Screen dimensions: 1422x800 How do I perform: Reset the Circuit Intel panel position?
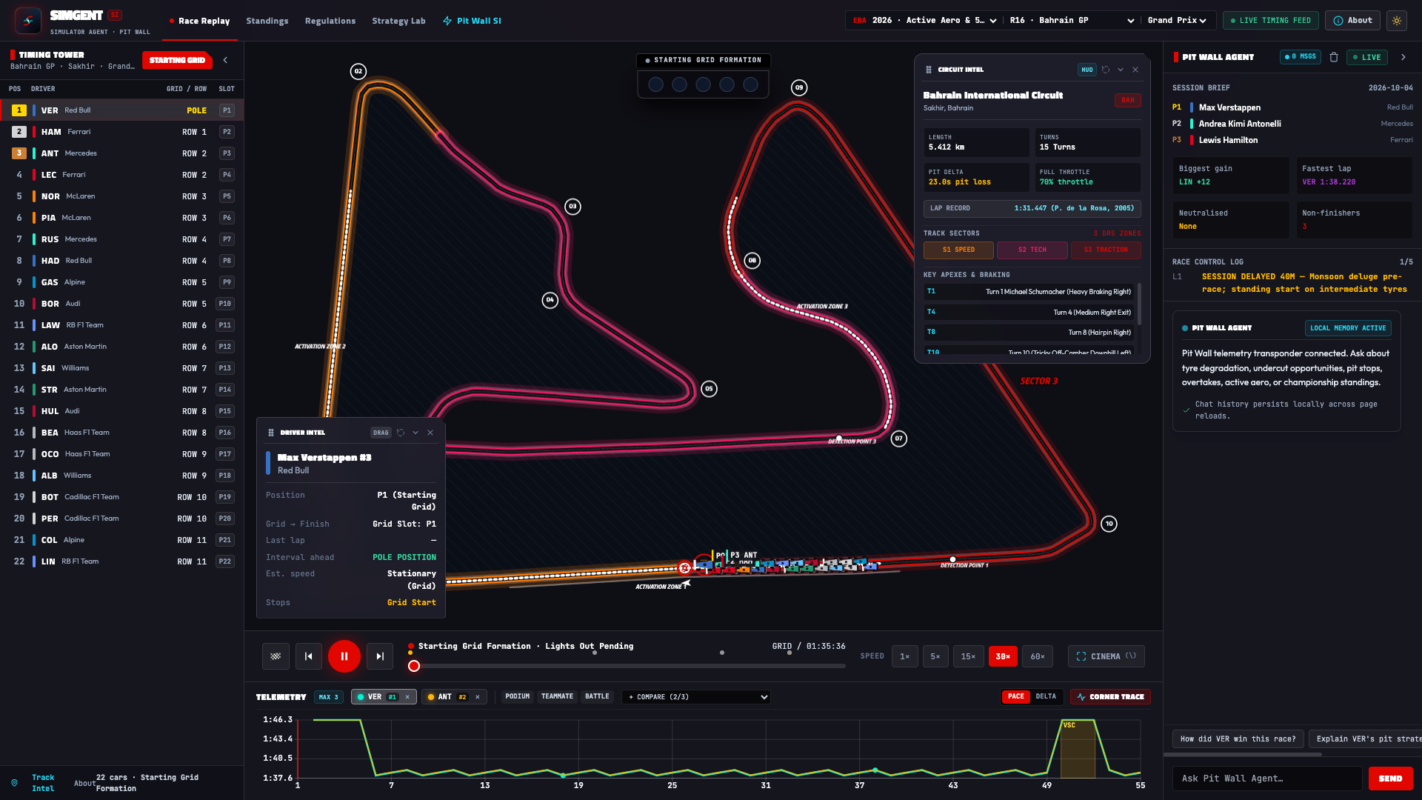click(1106, 70)
